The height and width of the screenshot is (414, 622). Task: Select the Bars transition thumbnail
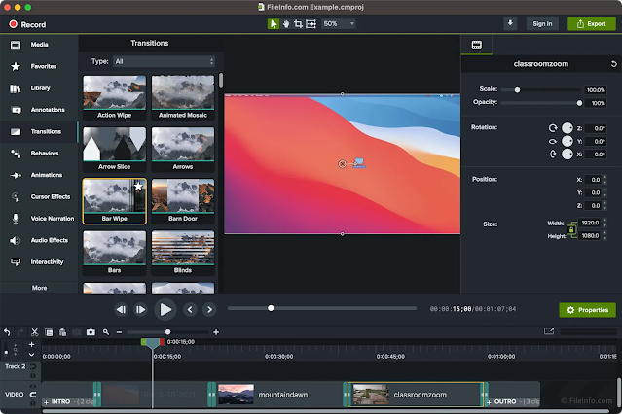tap(114, 253)
